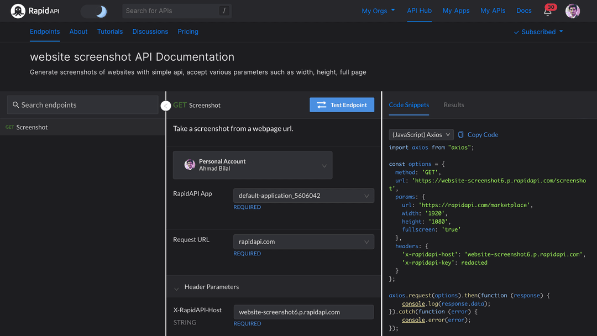
Task: Collapse the endpoints panel with circular arrow
Action: pyautogui.click(x=165, y=105)
